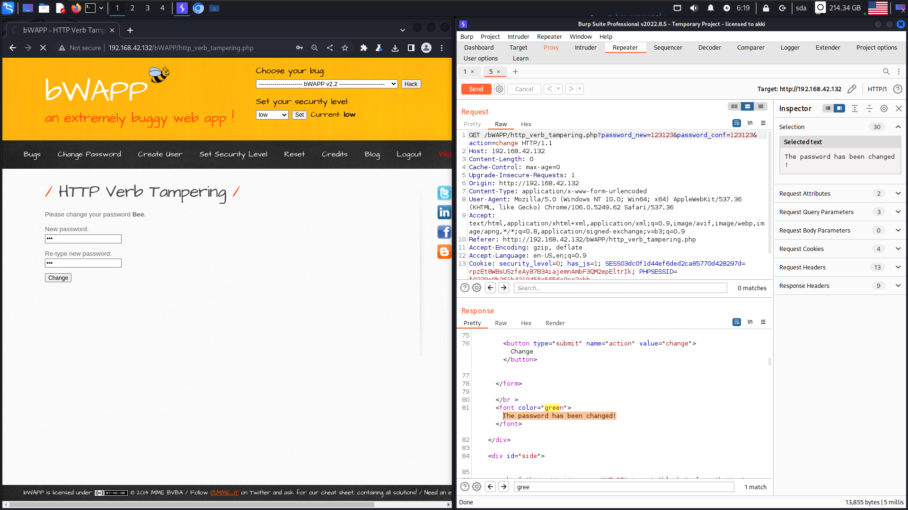Screen dimensions: 908x510
Task: Click the request Search input field
Action: click(x=620, y=288)
